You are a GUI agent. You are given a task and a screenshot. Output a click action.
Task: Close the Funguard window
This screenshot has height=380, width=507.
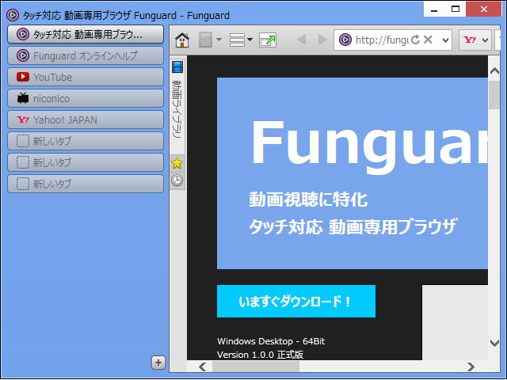[484, 9]
